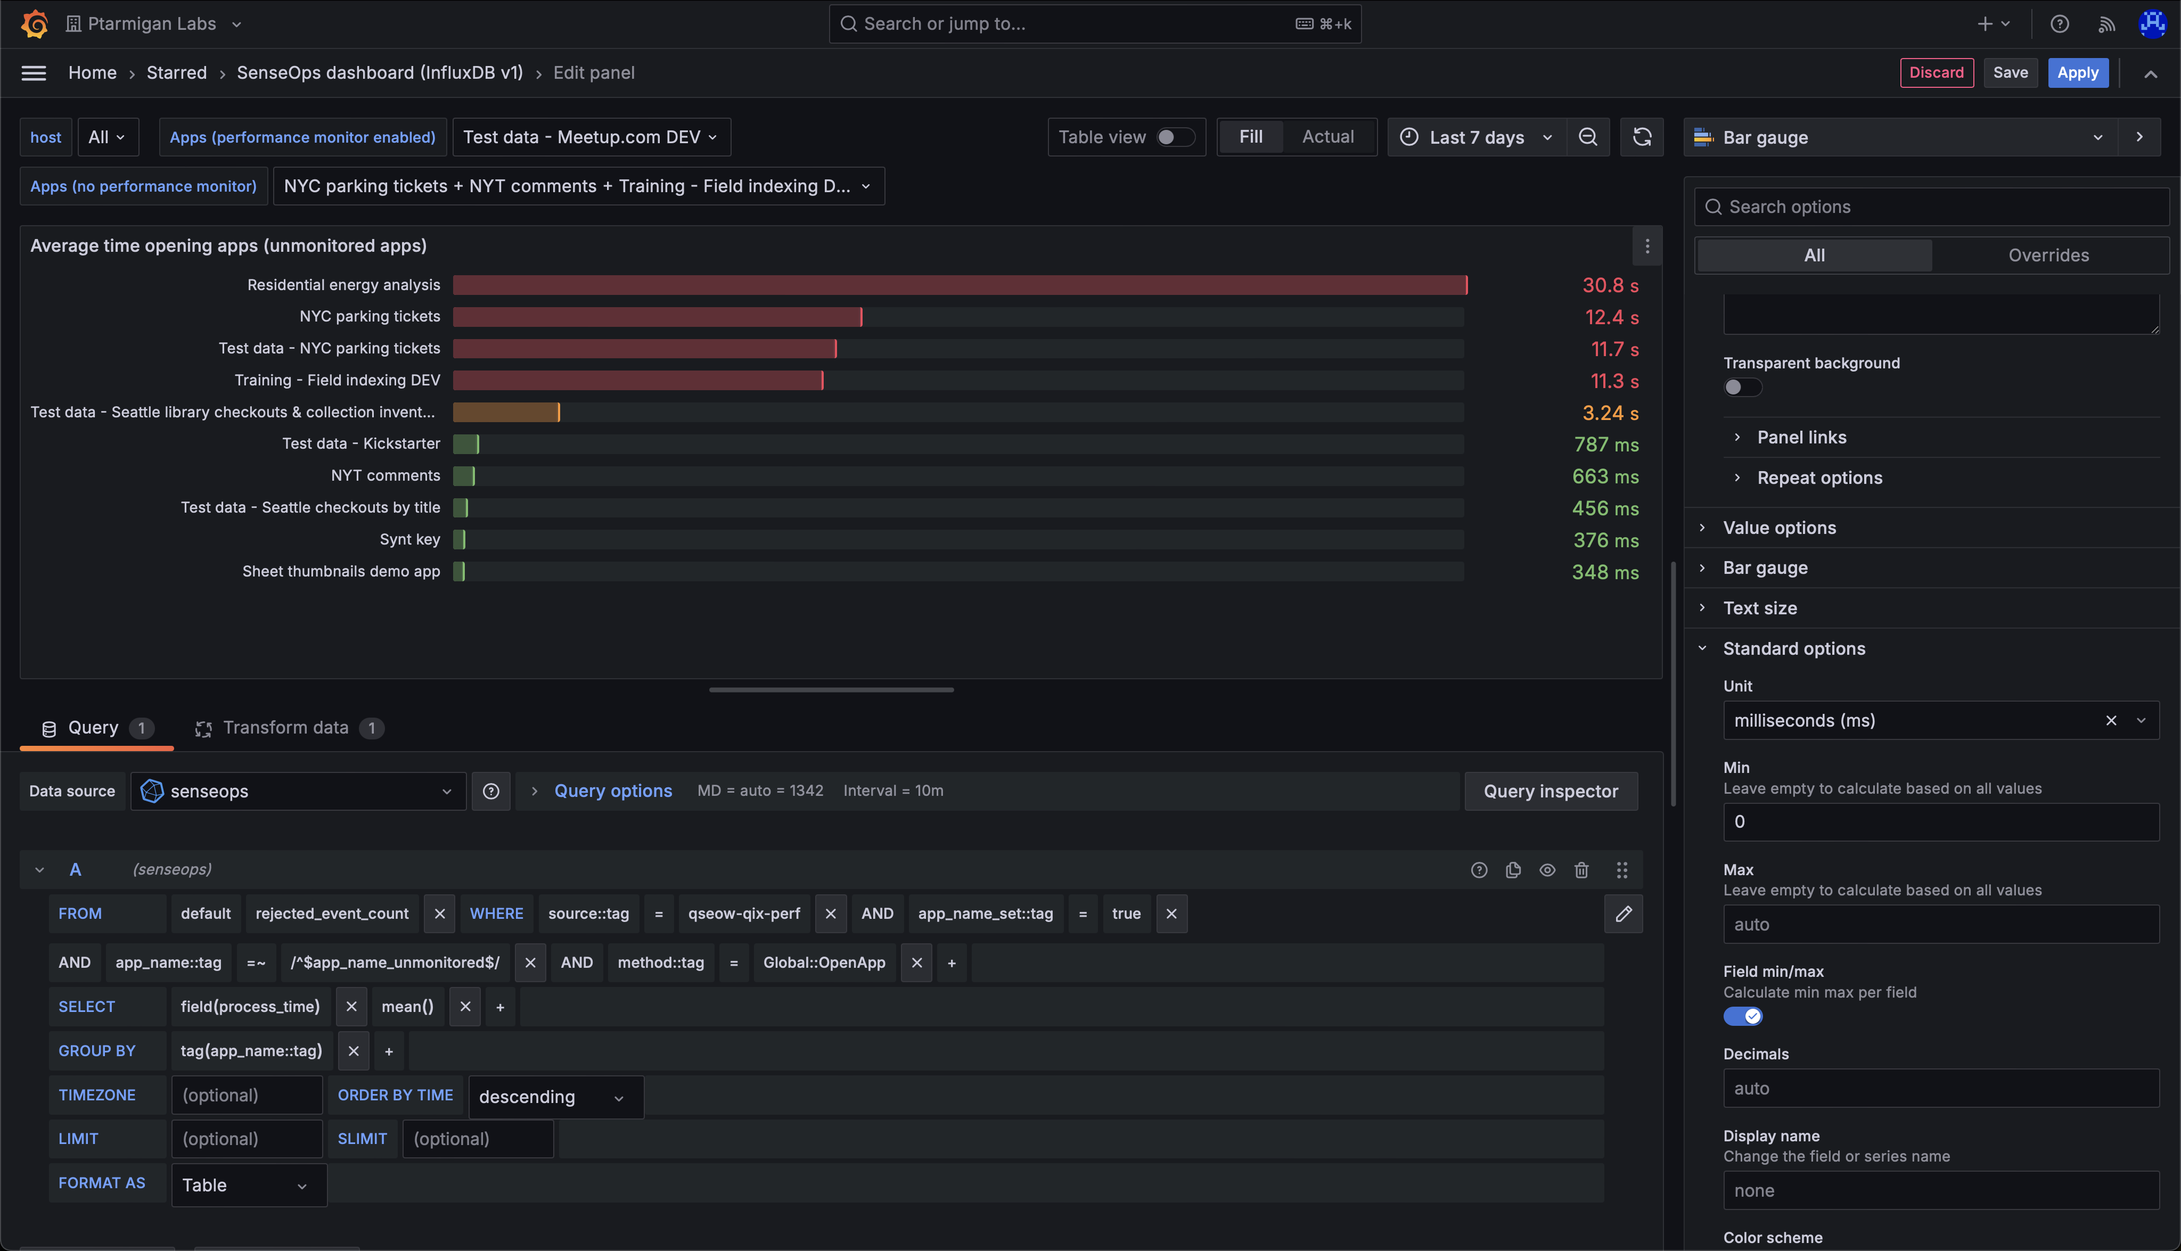Enable Table view toggle

1173,137
